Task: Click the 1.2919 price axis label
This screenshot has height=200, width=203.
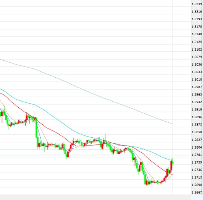Action: (197, 109)
